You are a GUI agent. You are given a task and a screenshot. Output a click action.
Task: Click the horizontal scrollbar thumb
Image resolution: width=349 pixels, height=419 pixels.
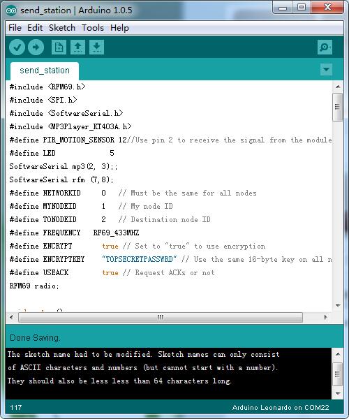(x=161, y=317)
